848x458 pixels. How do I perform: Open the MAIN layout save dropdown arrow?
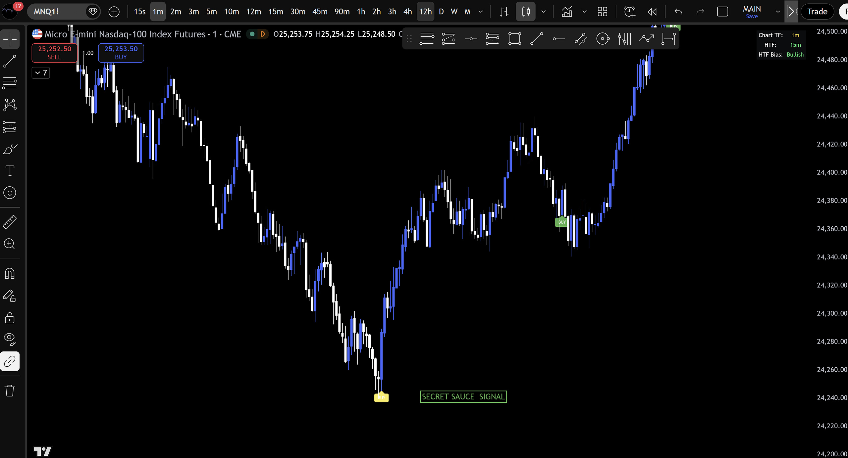[x=778, y=12]
